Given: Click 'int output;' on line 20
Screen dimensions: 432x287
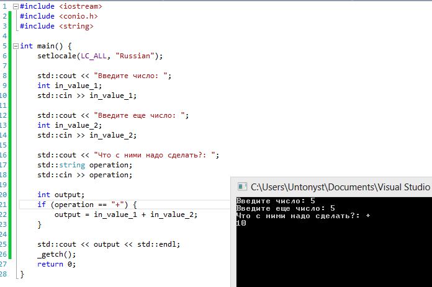Looking at the screenshot, I should tap(61, 195).
